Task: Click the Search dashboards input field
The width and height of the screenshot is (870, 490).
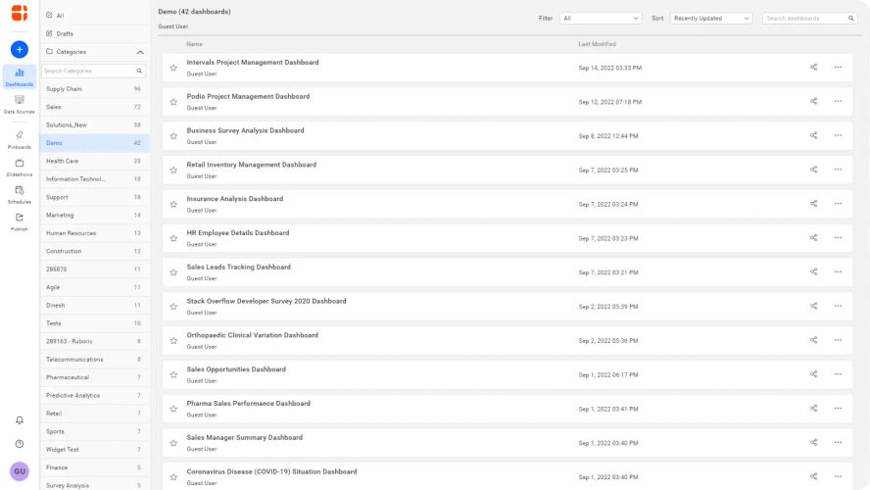Action: (804, 19)
